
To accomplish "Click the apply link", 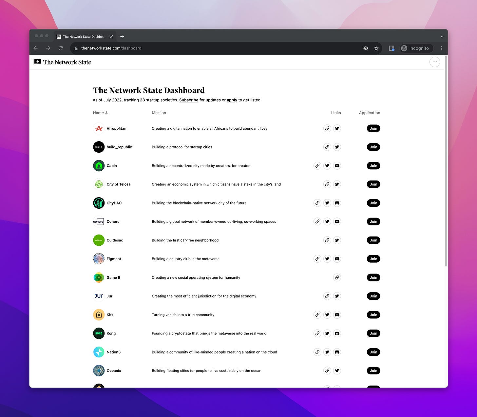I will pos(232,100).
